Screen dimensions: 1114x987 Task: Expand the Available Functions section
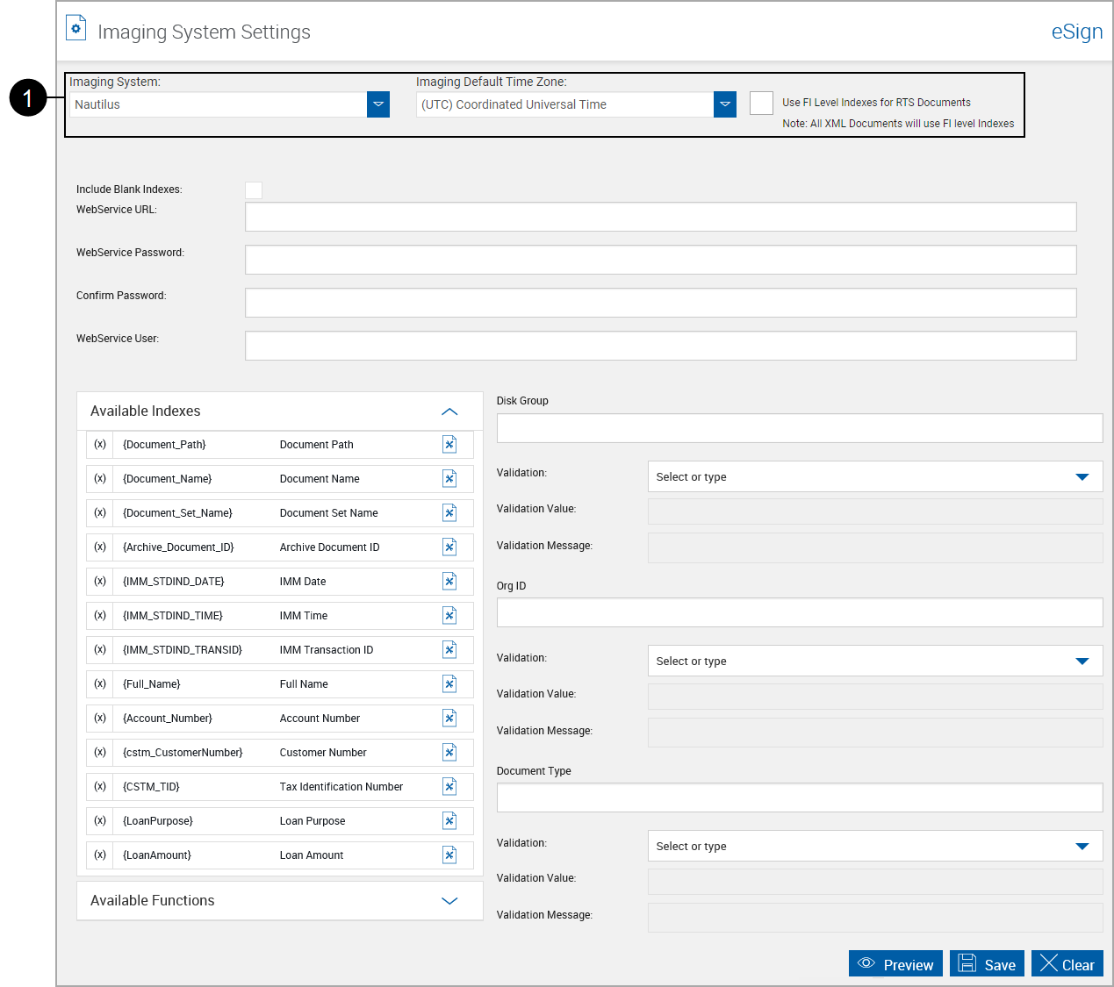pos(449,900)
